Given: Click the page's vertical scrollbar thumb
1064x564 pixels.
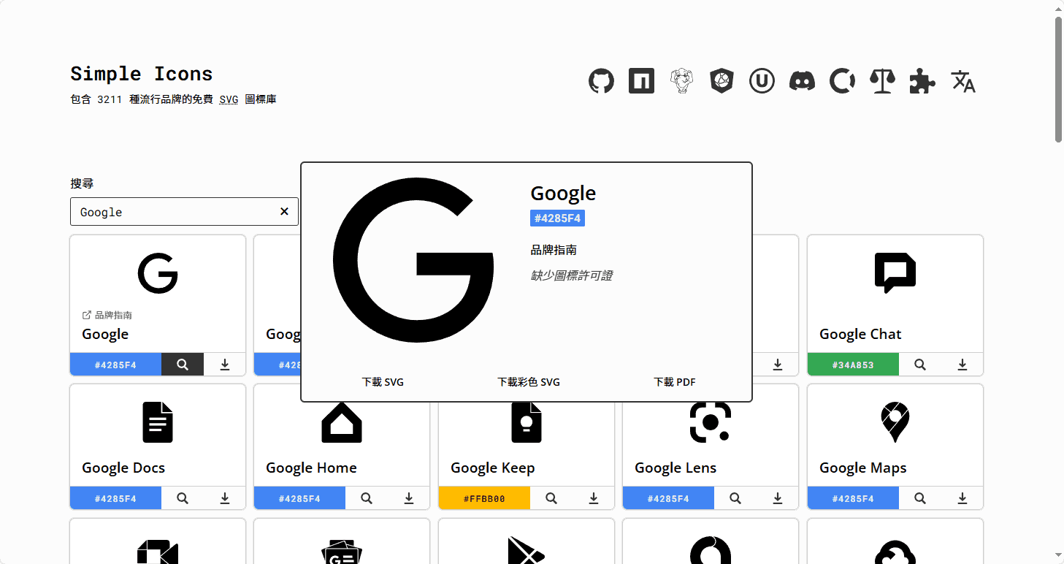Looking at the screenshot, I should click(1058, 79).
